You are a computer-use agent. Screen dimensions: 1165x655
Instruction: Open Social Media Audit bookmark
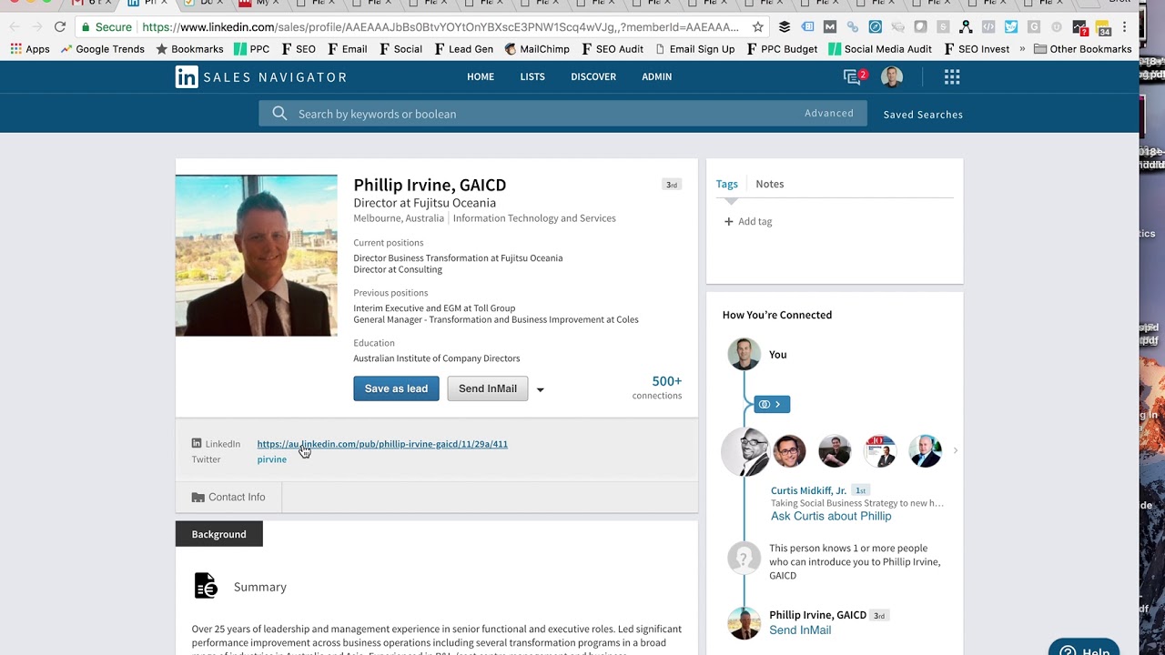coord(879,49)
